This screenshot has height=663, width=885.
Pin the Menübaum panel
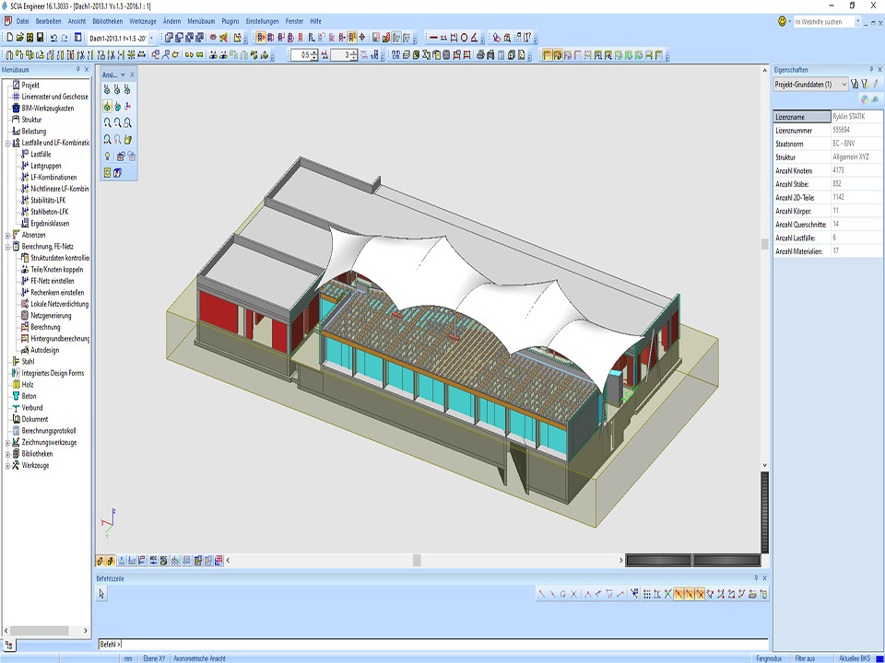point(77,69)
